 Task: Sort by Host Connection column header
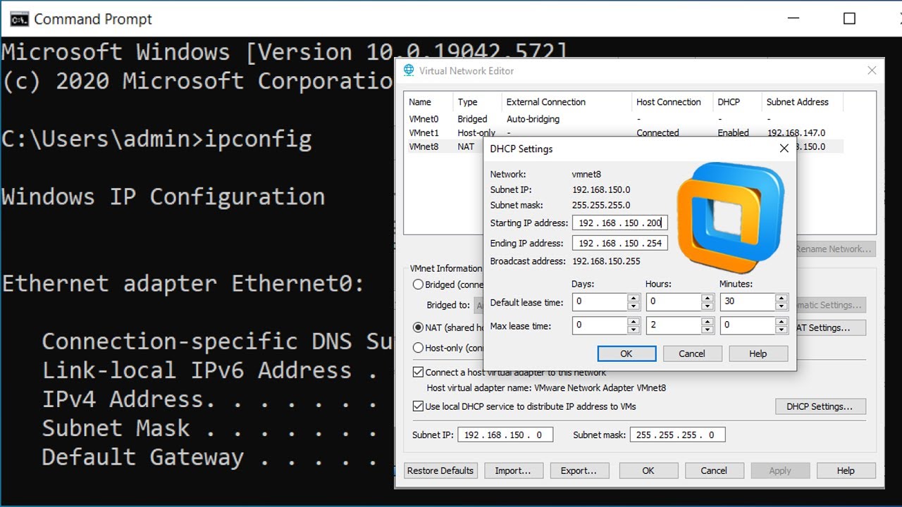click(x=672, y=102)
